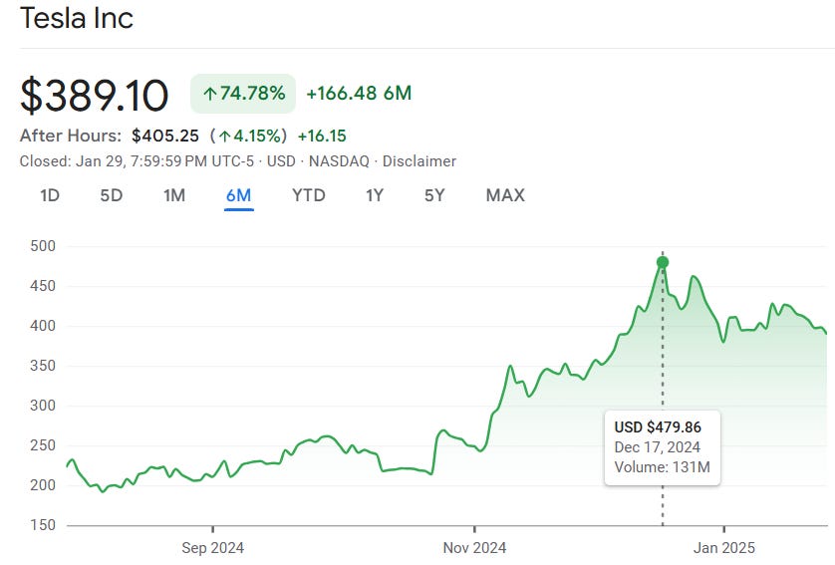835x565 pixels.
Task: Click the After Hours label
Action: click(71, 136)
